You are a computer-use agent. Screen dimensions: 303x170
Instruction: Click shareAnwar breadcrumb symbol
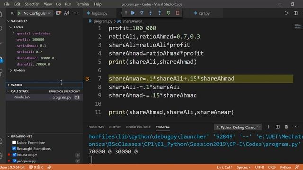click(132, 21)
